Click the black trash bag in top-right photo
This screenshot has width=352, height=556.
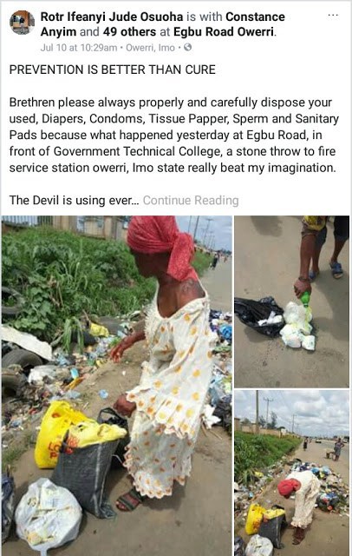(x=257, y=316)
